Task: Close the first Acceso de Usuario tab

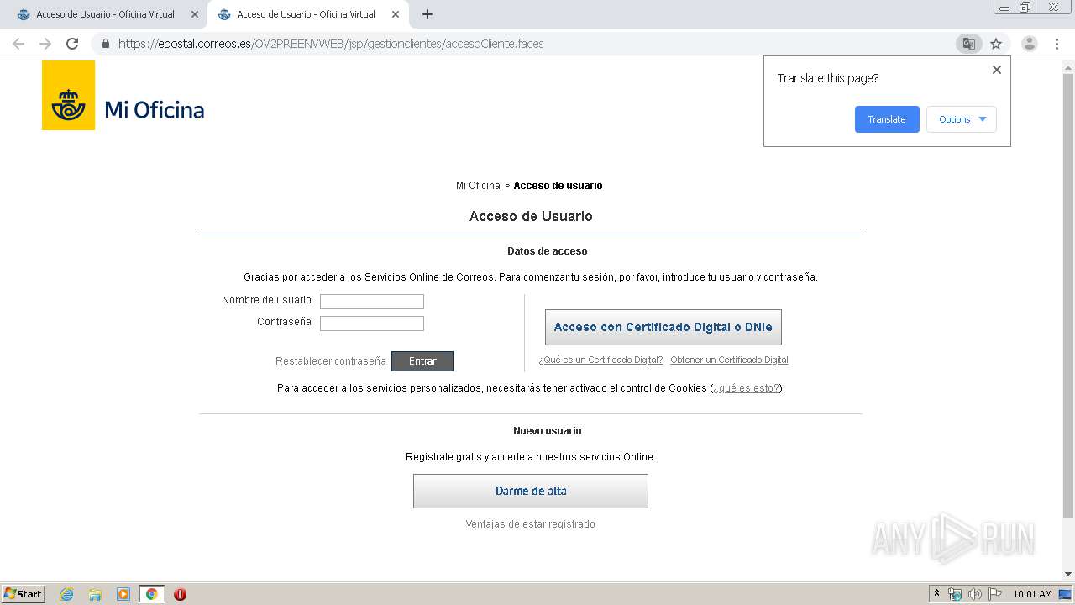Action: coord(195,14)
